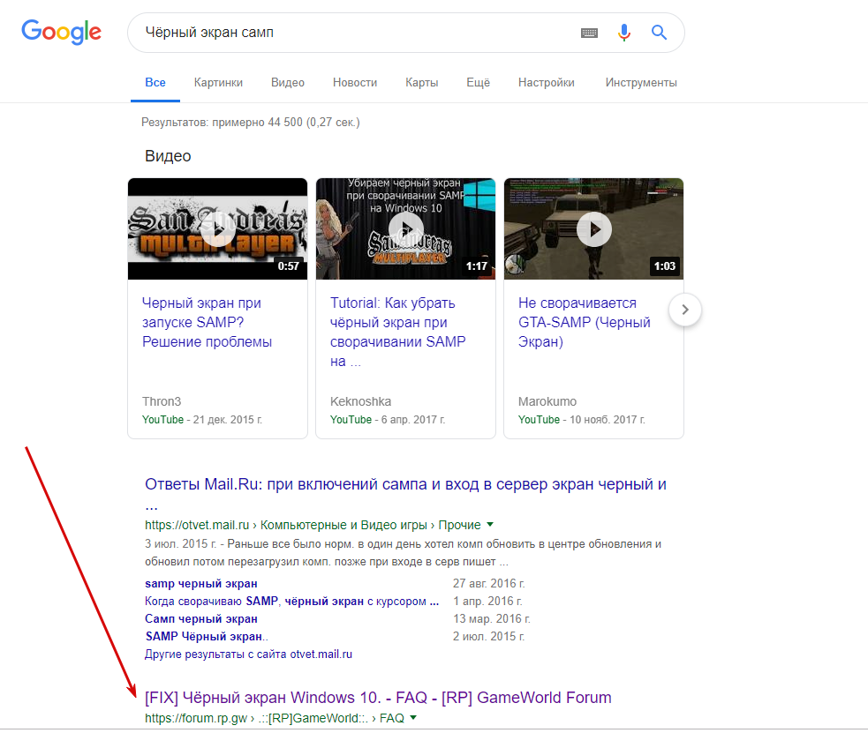Click the Видео section heading

168,156
